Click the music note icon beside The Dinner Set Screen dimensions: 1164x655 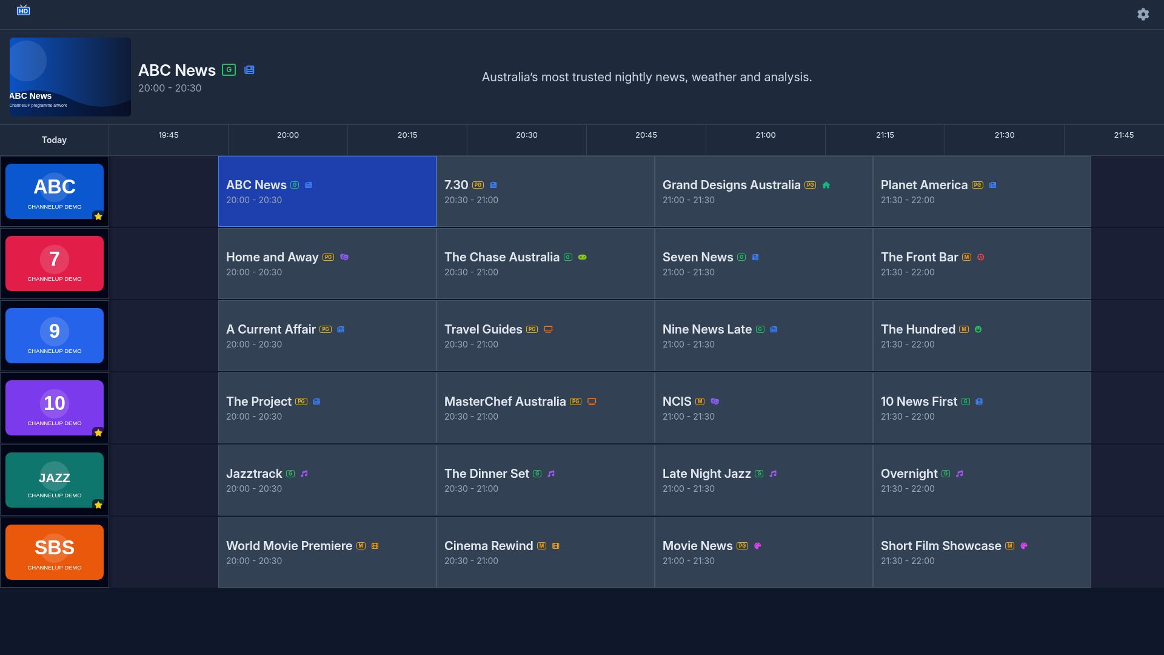[x=551, y=474]
